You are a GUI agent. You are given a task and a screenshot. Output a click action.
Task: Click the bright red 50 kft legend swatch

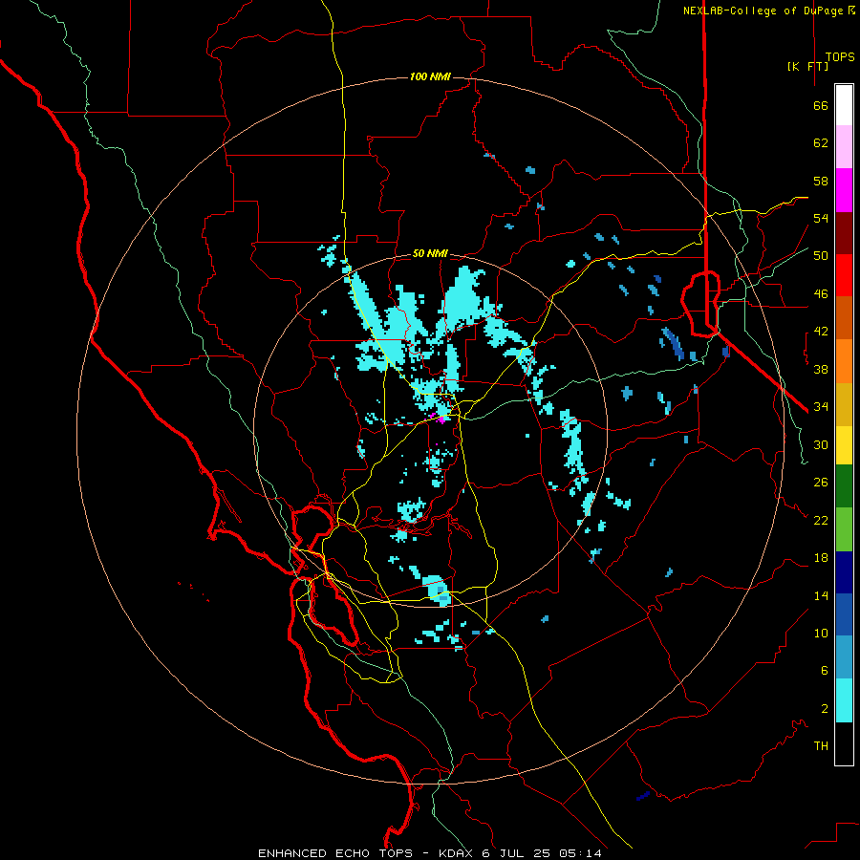pos(844,276)
